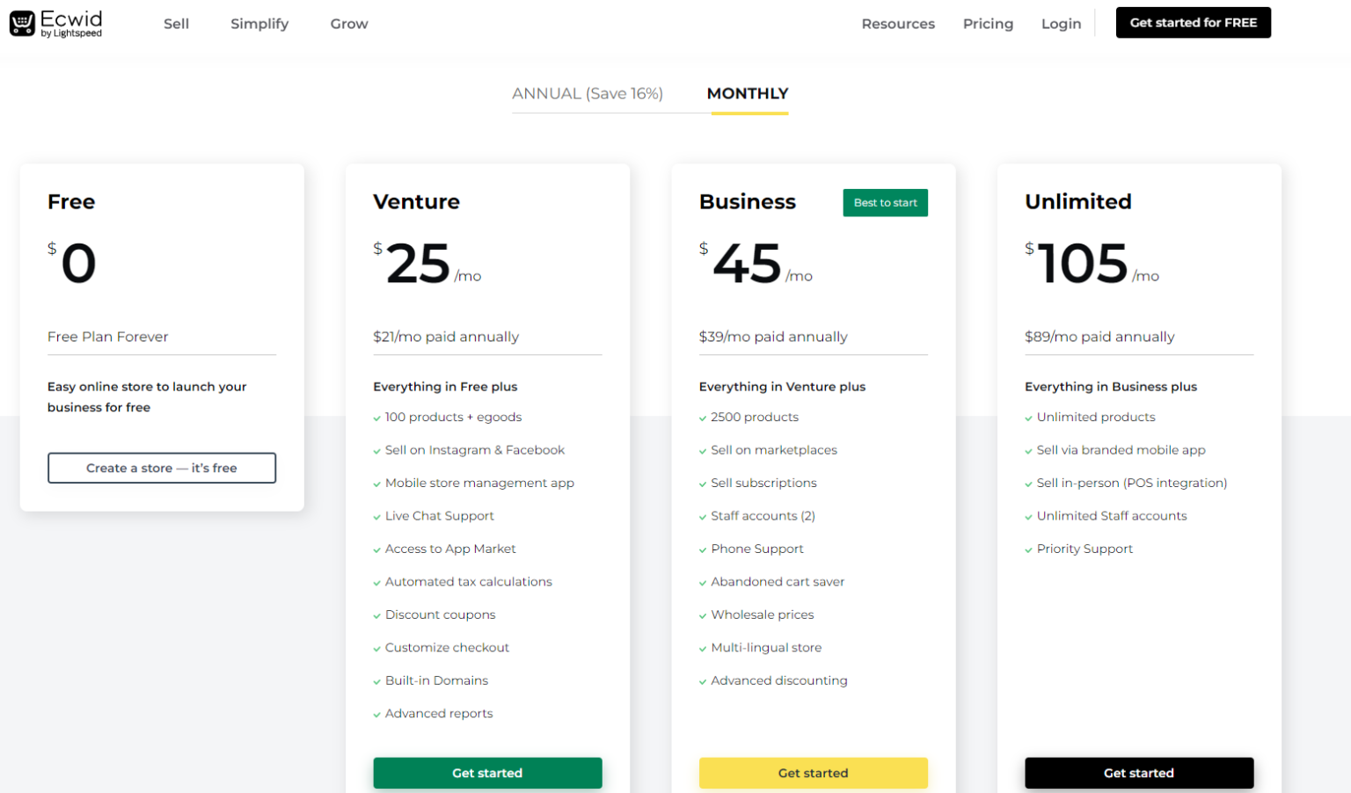Click "Get started for FREE" button
The height and width of the screenshot is (793, 1351).
pyautogui.click(x=1193, y=22)
